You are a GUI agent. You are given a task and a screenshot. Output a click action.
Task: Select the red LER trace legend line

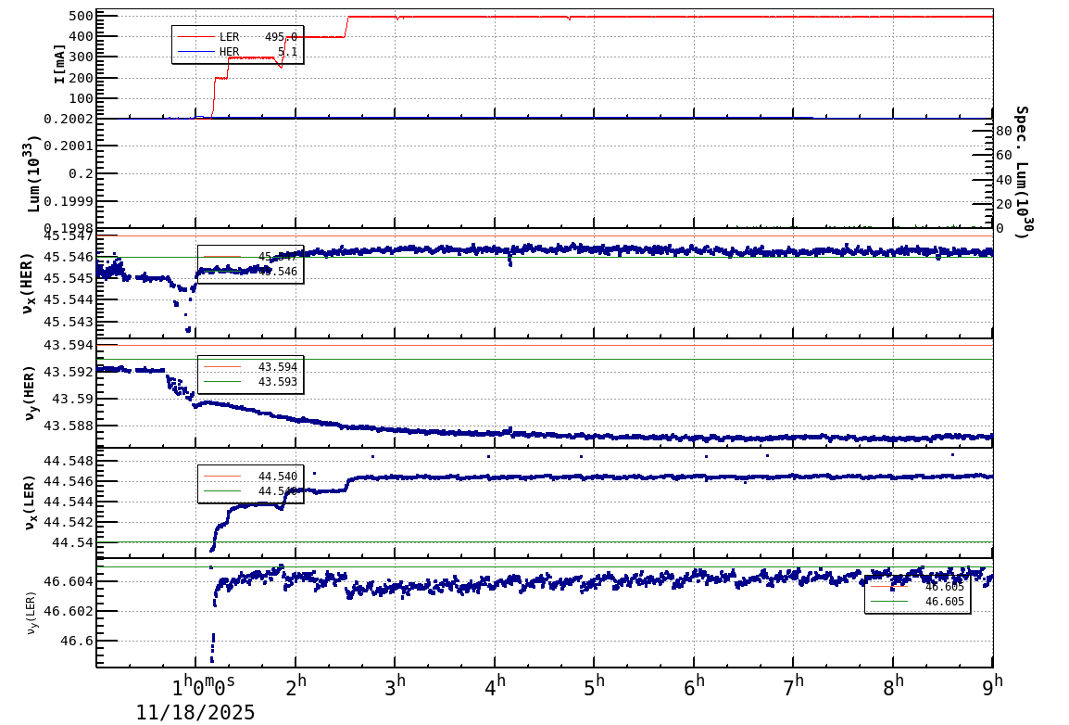[x=195, y=37]
